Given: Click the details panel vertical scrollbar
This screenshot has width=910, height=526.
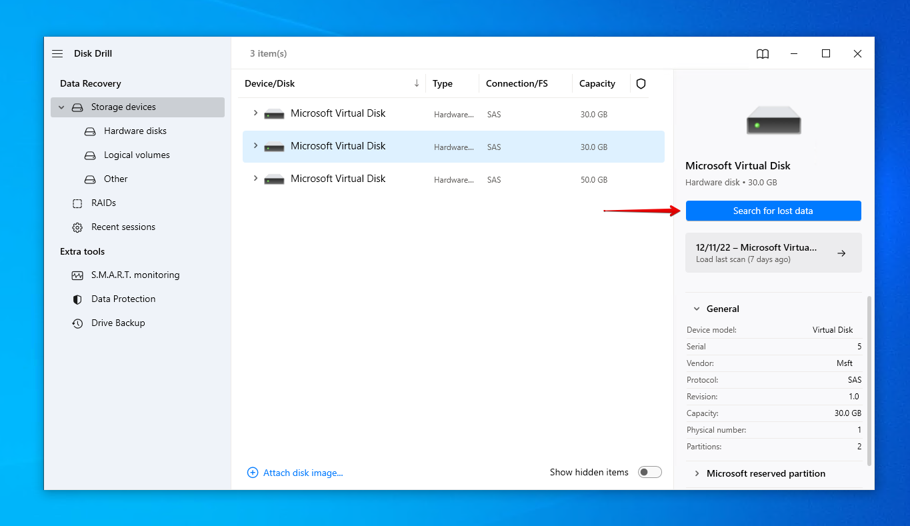Looking at the screenshot, I should click(869, 380).
